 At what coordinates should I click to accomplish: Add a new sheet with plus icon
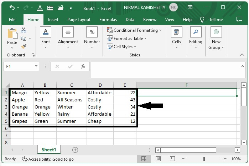tap(75, 150)
